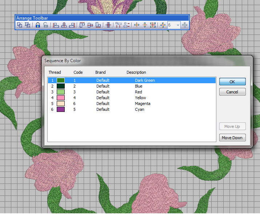Click the Arrange Toolbar title bar
Screen dimensions: 260x214
(102, 18)
